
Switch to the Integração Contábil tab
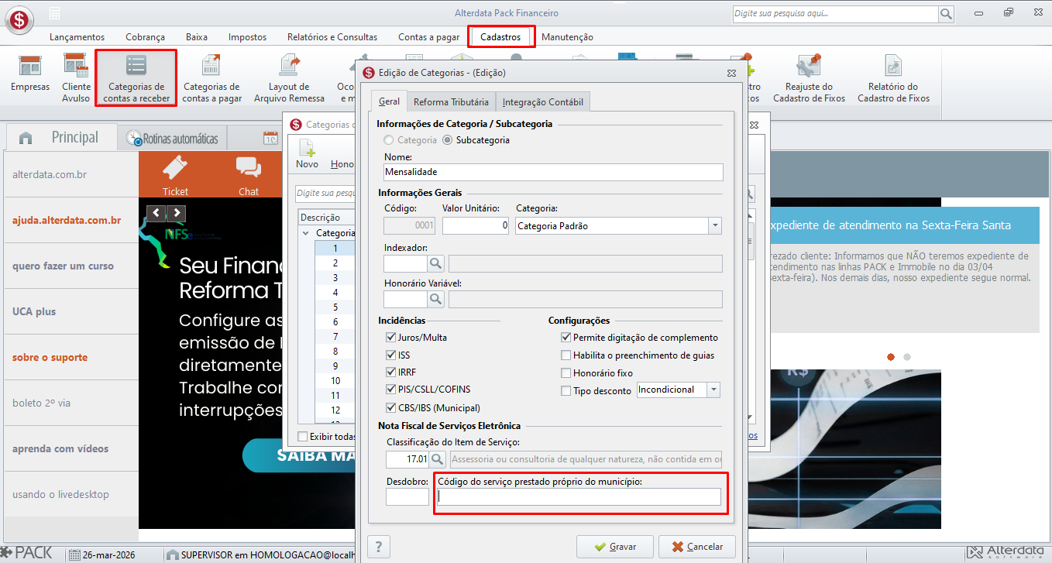tap(544, 101)
